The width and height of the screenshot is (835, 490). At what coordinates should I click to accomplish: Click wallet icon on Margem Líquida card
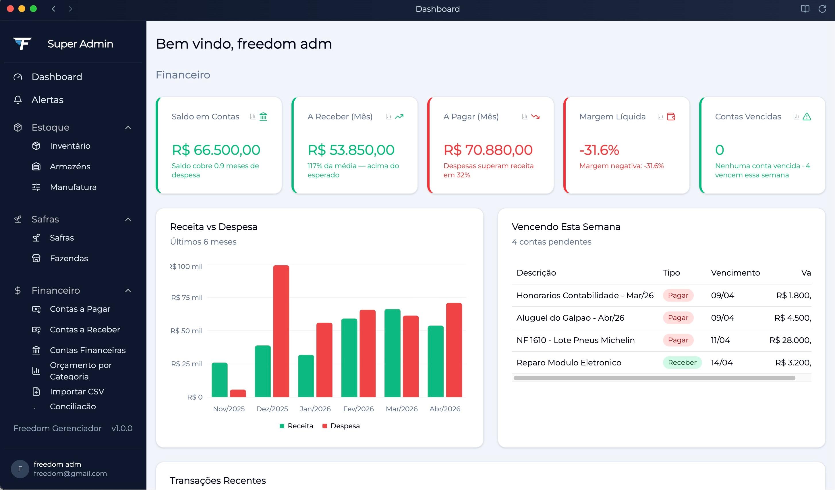click(671, 117)
